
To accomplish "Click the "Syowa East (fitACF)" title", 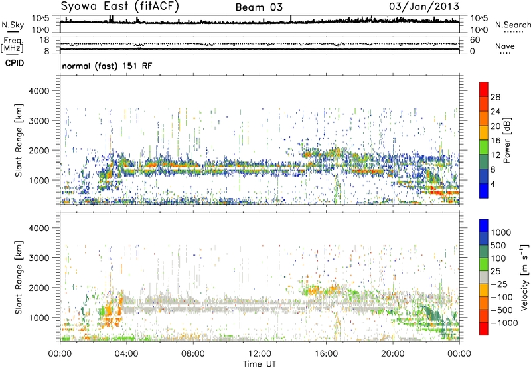I will tap(119, 7).
